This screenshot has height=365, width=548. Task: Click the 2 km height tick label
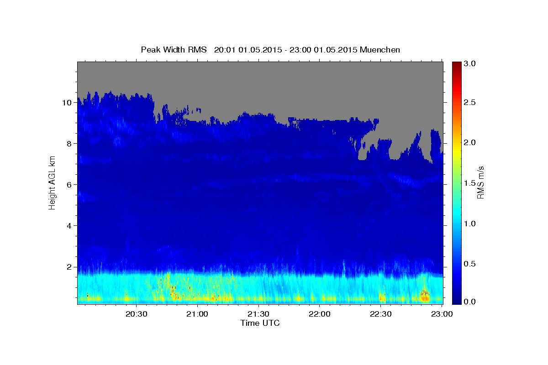69,267
